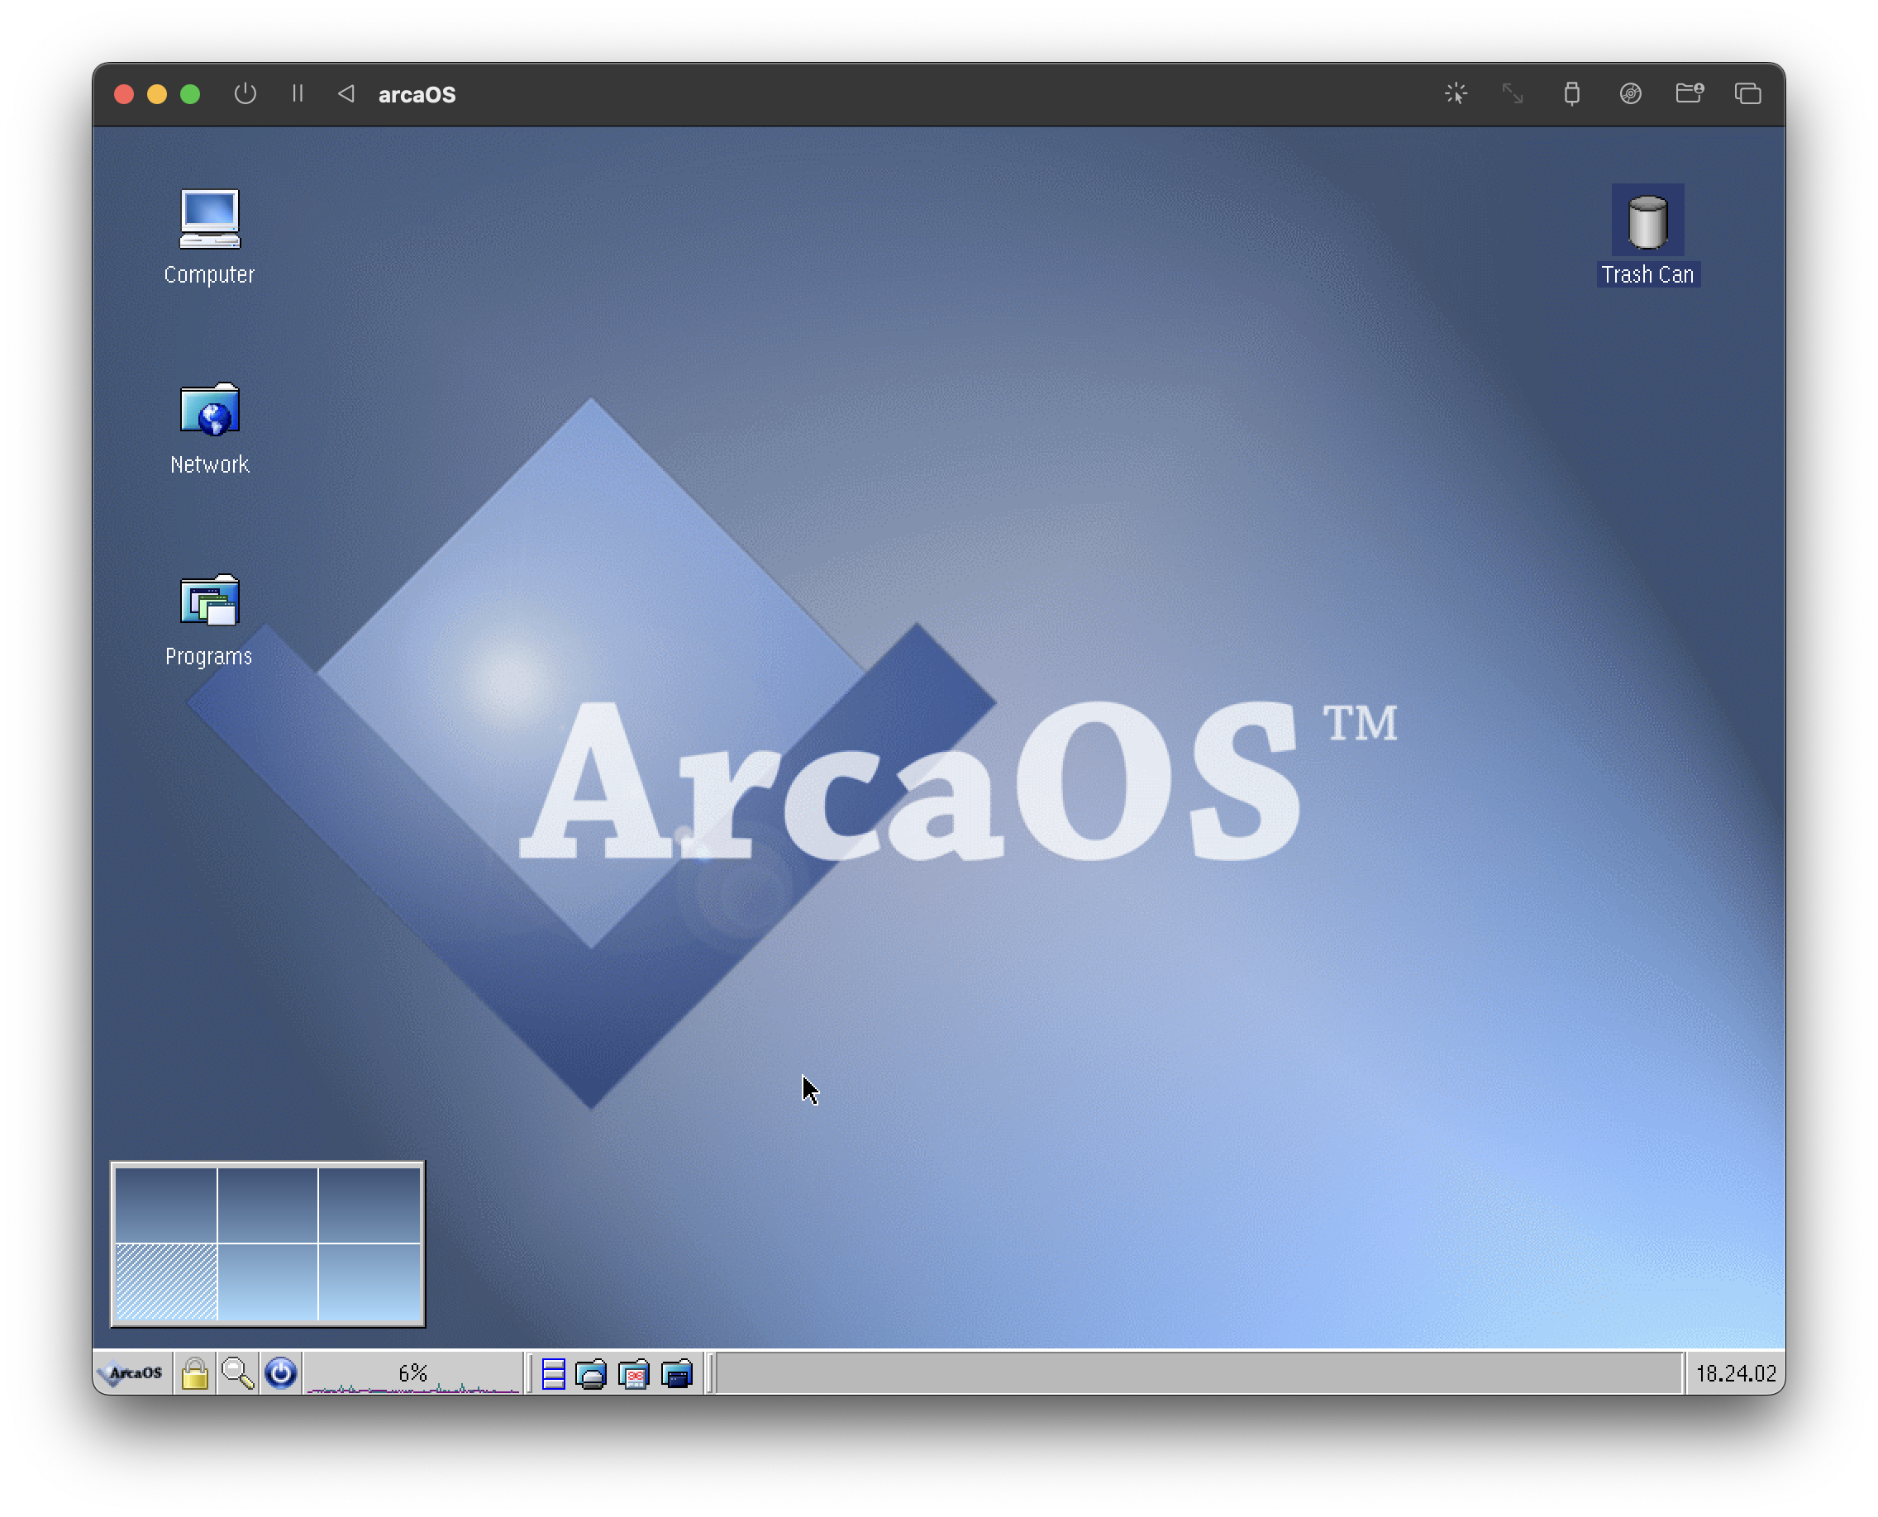Open the red-marked folder tray icon
Image resolution: width=1878 pixels, height=1517 pixels.
[x=634, y=1374]
